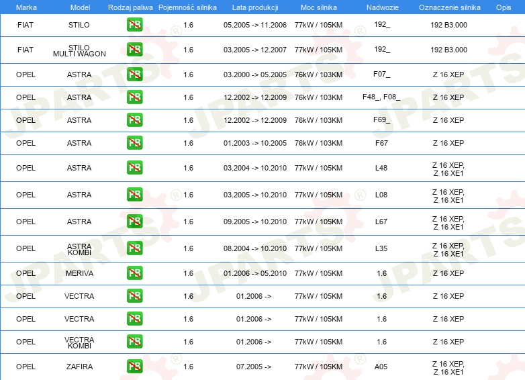Click engine code Z 16 XEP in the MERIVA row
525x380 pixels.
click(x=448, y=273)
